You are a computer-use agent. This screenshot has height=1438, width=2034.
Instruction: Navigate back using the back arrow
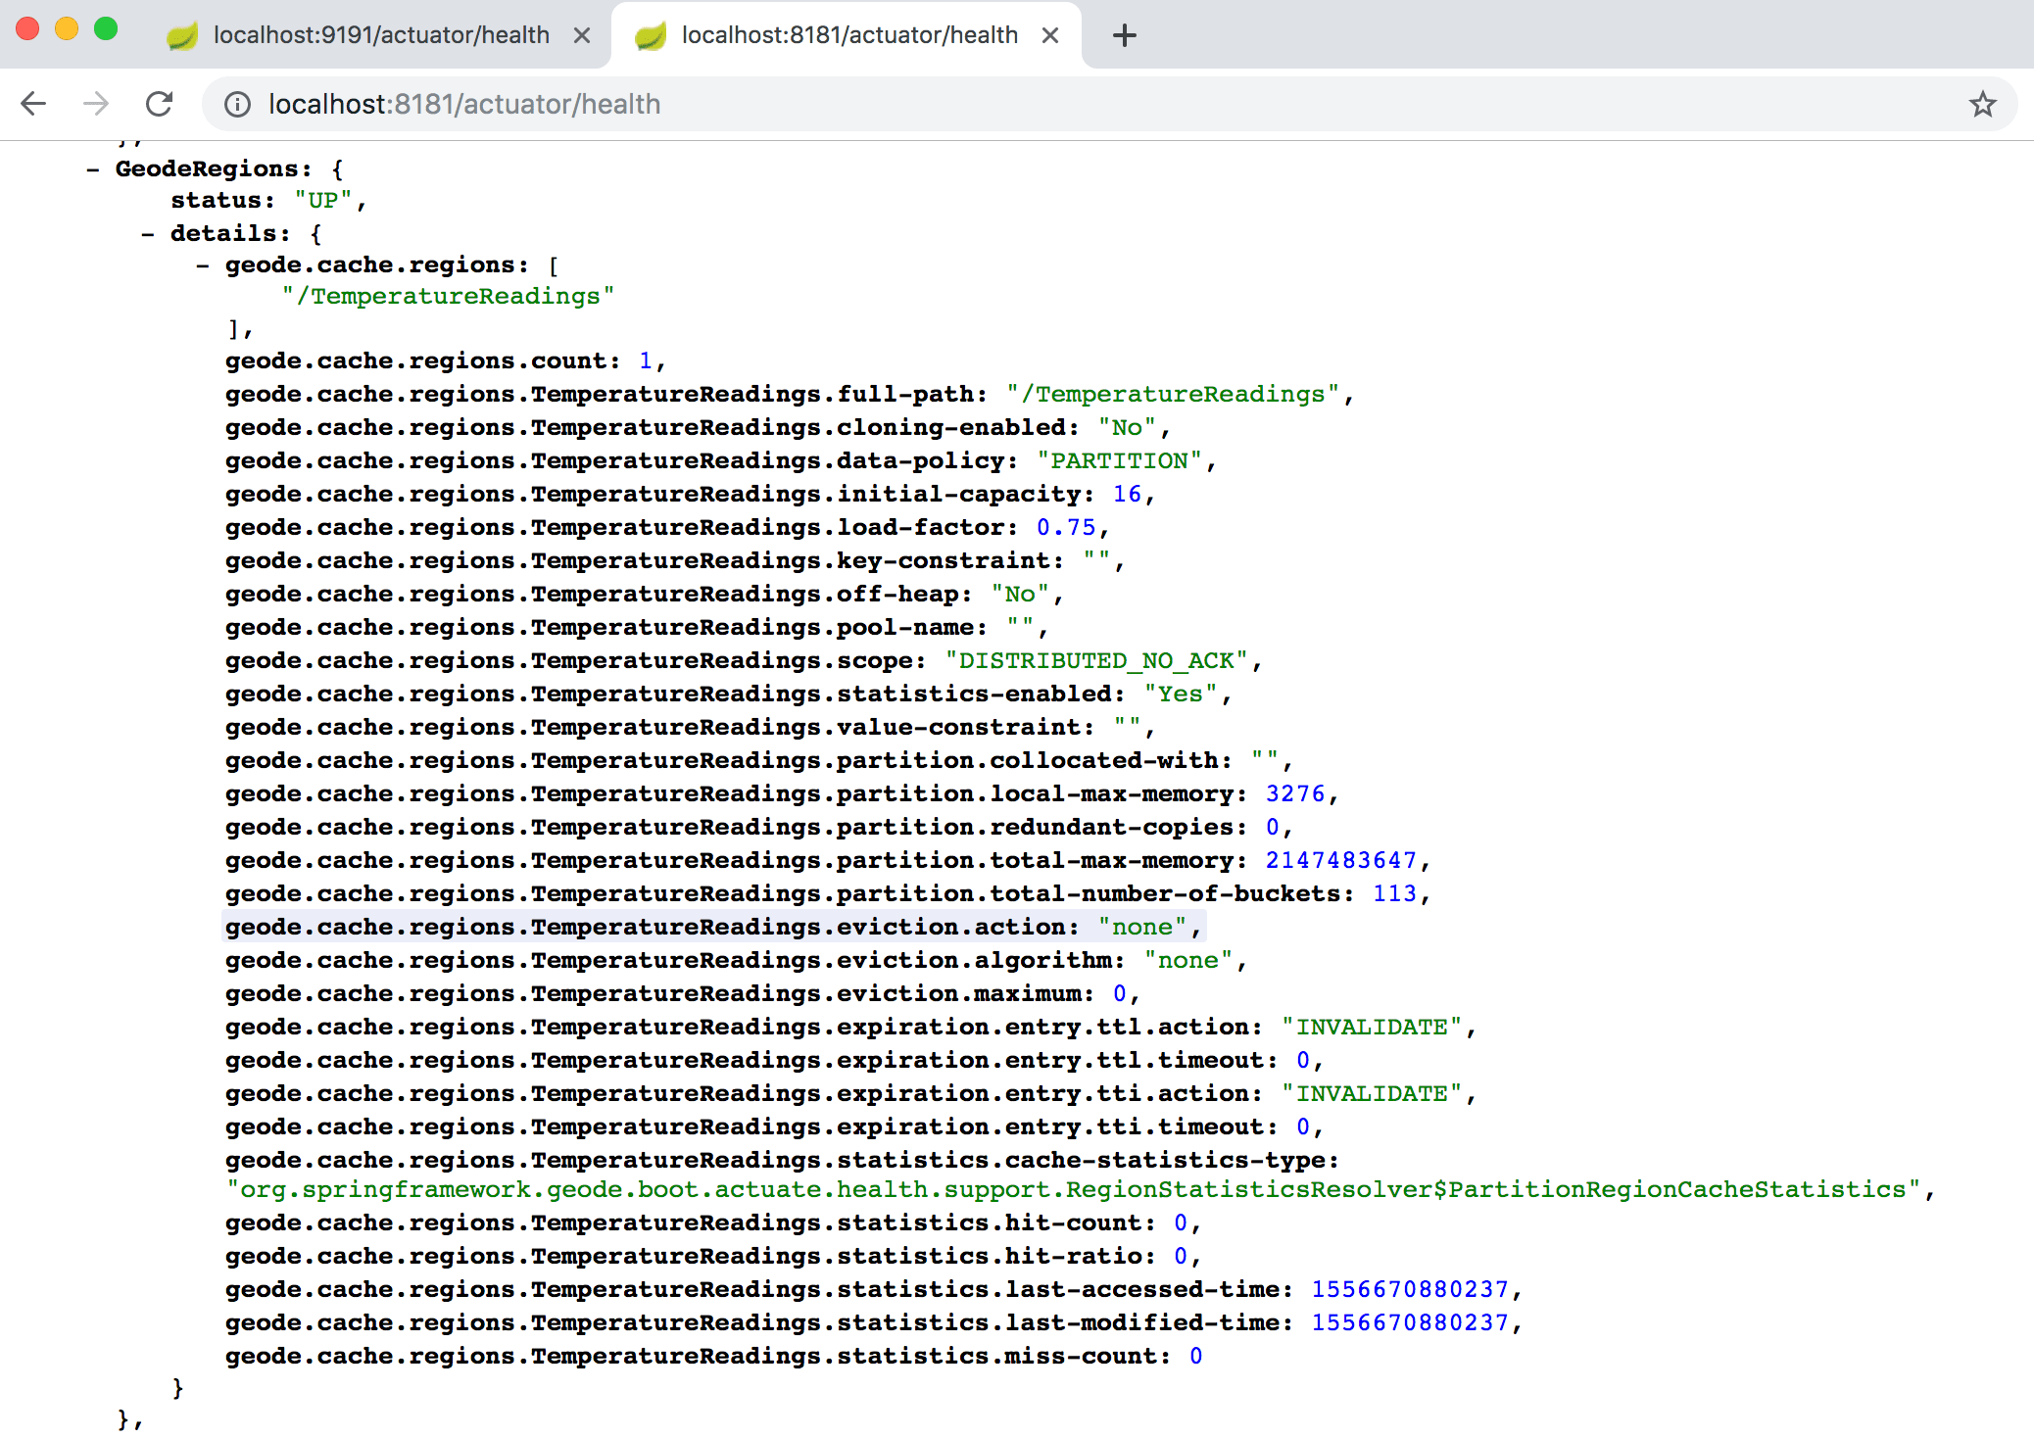[x=33, y=104]
